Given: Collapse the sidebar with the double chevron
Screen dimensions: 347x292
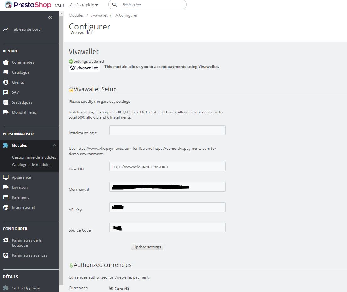Looking at the screenshot, I should 50,18.
